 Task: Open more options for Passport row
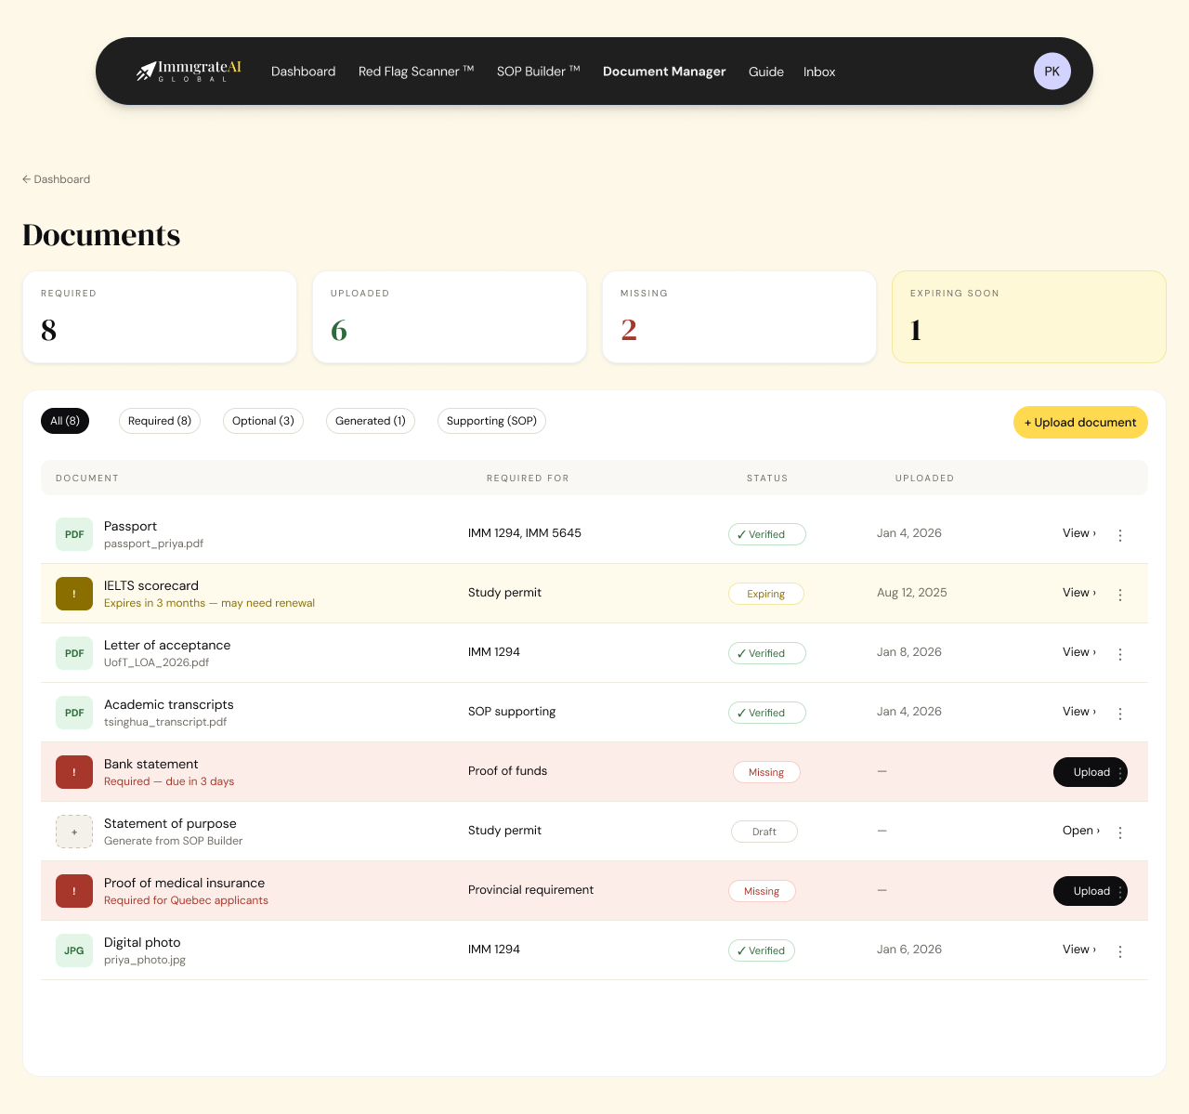tap(1120, 535)
